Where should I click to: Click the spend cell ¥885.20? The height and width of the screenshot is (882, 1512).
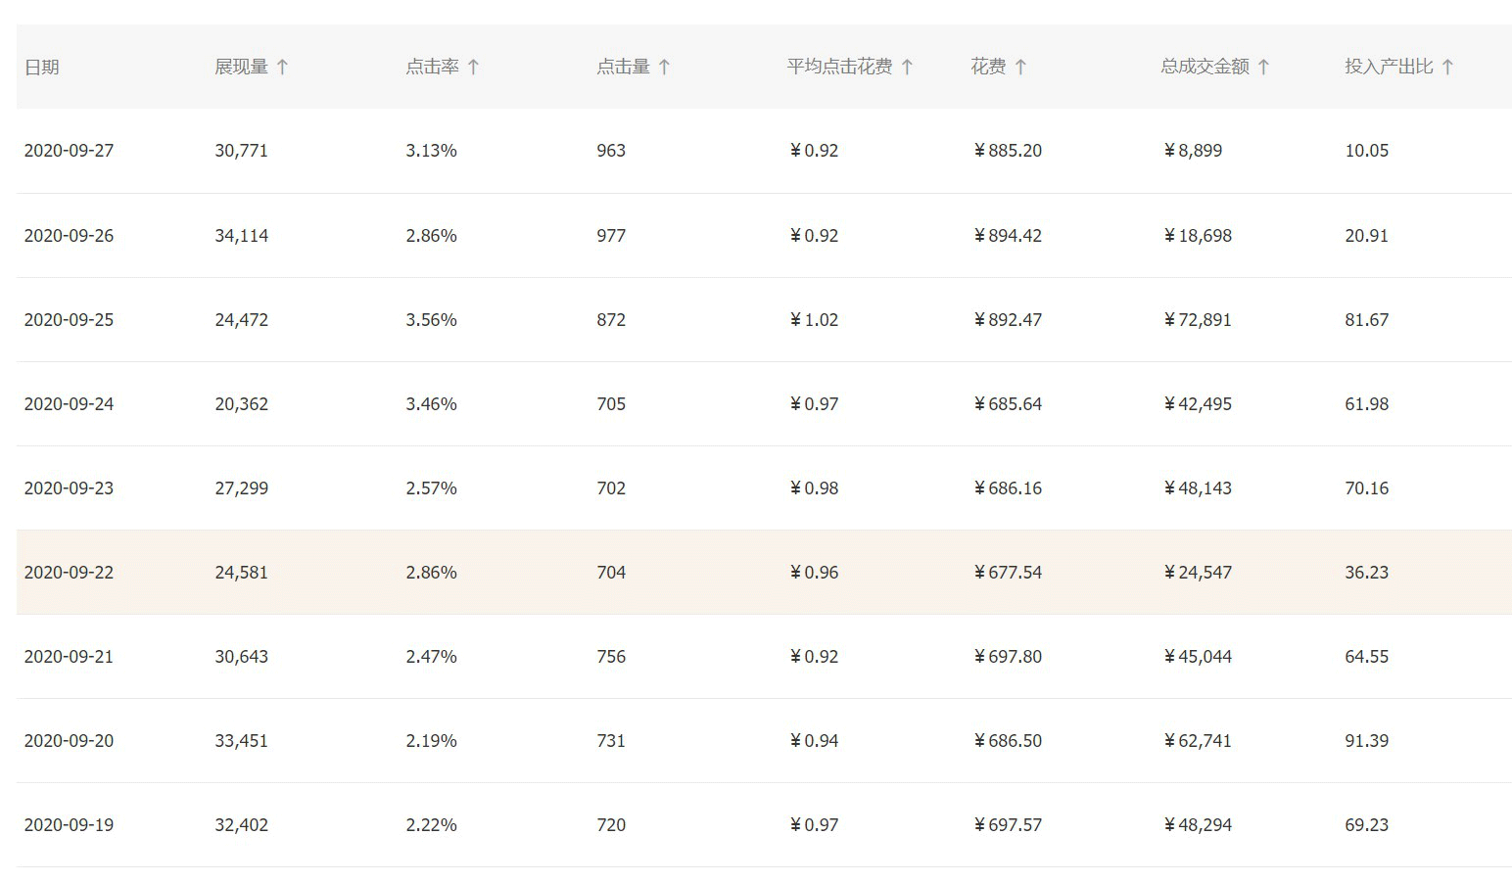(x=1008, y=151)
